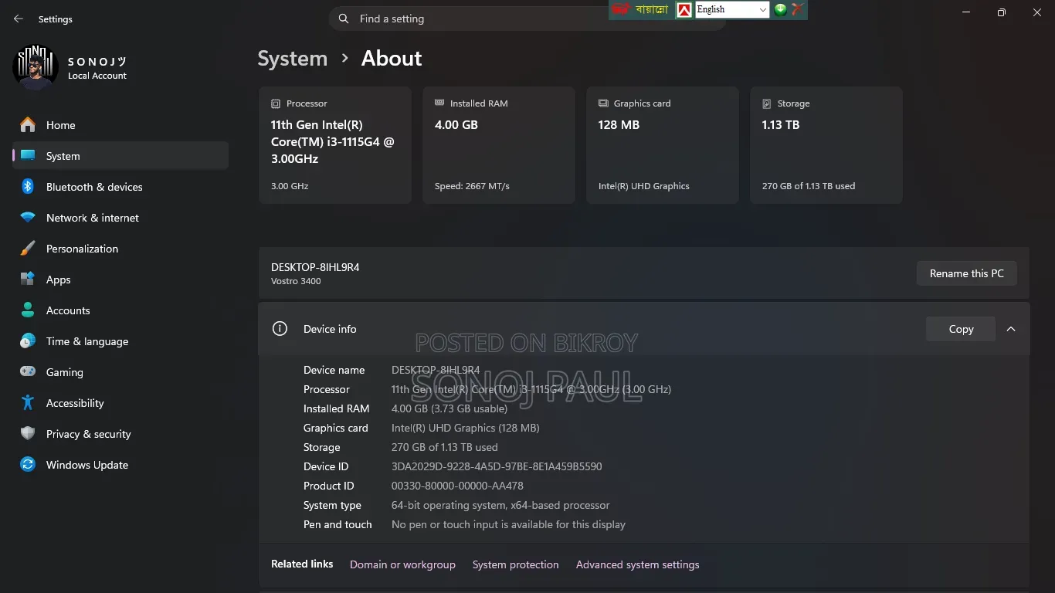Click the Avro red 'A' icon
Image resolution: width=1055 pixels, height=593 pixels.
tap(684, 10)
